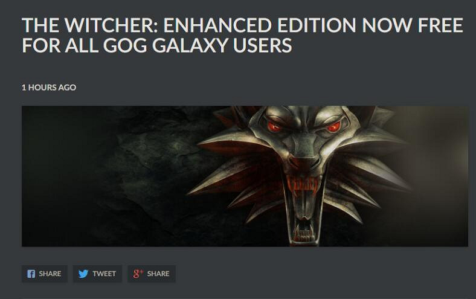Screen dimensions: 476x299
Task: Click the word 'USERS' in the headline
Action: coord(262,45)
